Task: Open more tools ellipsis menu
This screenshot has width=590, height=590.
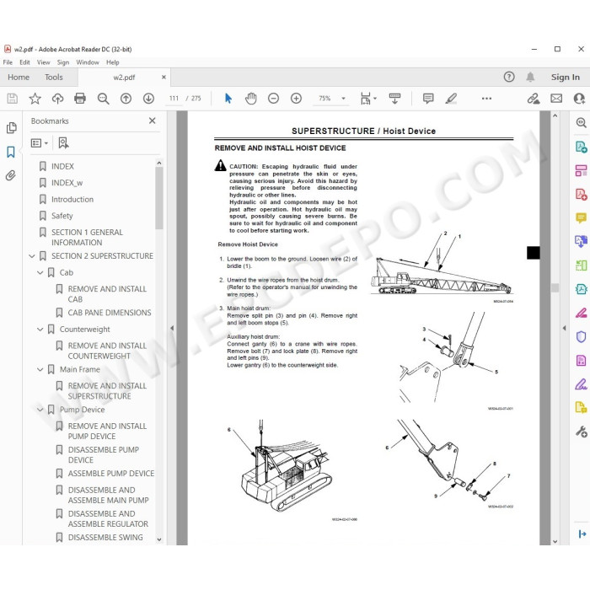Action: coord(486,99)
